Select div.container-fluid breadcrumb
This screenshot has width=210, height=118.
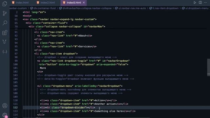[43, 8]
